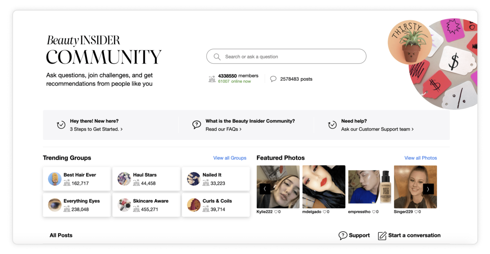490x254 pixels.
Task: Click View all Photos link
Action: point(420,158)
